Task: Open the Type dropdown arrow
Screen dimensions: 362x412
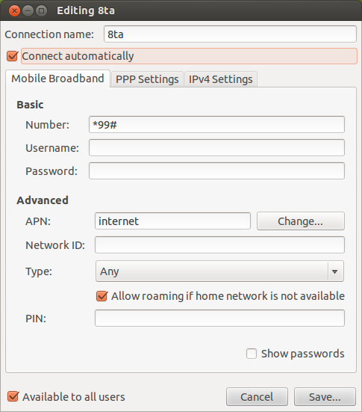Action: (x=334, y=271)
